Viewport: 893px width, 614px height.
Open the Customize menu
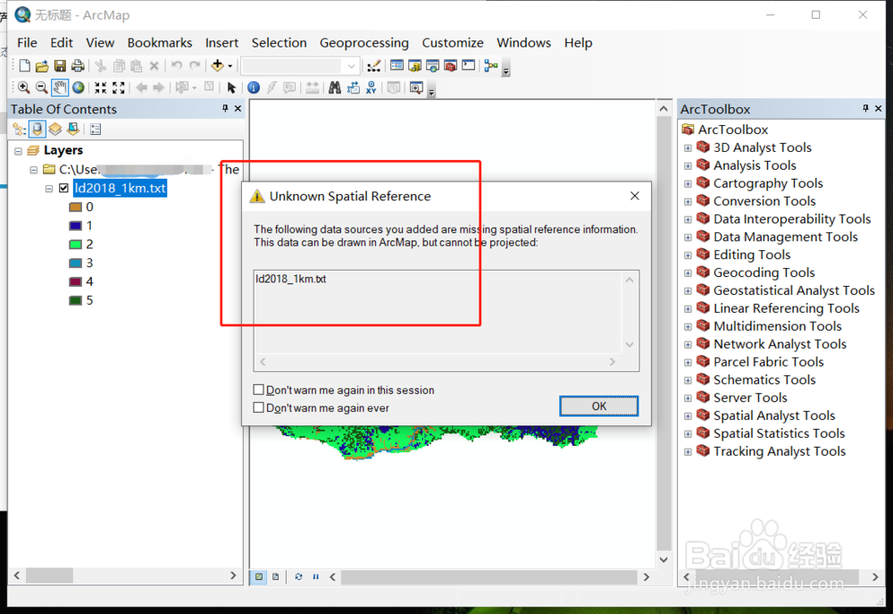click(452, 43)
